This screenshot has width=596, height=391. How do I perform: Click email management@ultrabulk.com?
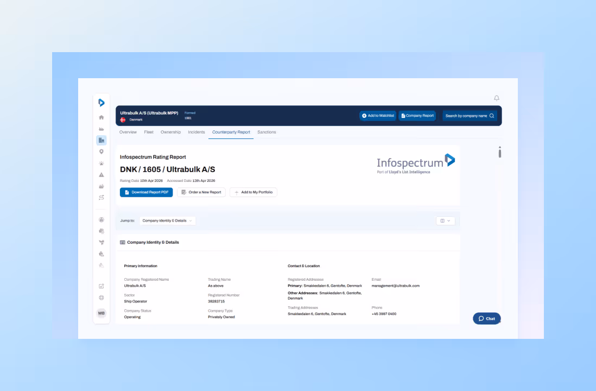[x=396, y=286]
